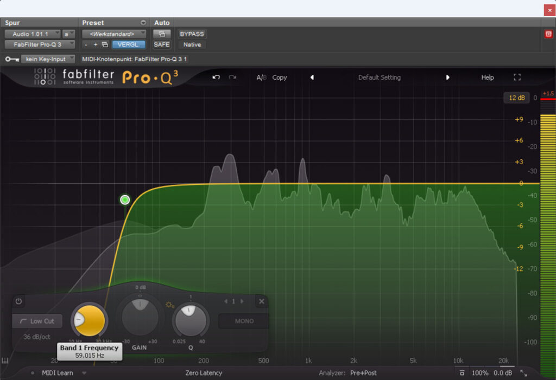The width and height of the screenshot is (556, 380).
Task: Click the Copy button for A/B
Action: [x=280, y=77]
